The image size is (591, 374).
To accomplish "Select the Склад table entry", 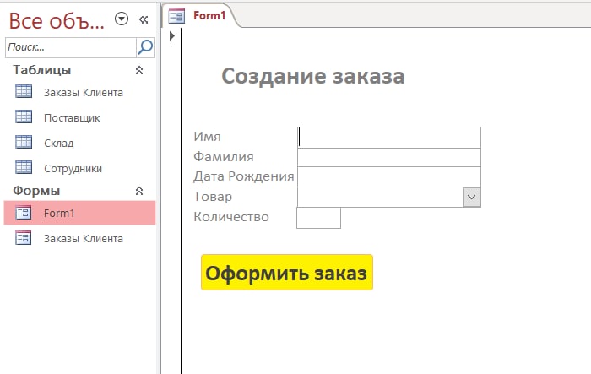I will point(80,143).
